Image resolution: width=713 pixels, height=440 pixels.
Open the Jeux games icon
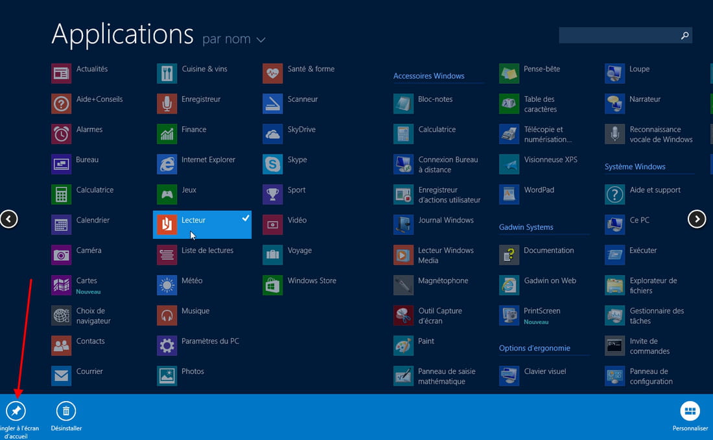pyautogui.click(x=167, y=195)
